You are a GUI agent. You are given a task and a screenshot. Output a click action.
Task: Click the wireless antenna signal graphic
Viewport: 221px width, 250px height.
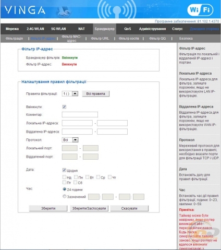[x=117, y=9]
